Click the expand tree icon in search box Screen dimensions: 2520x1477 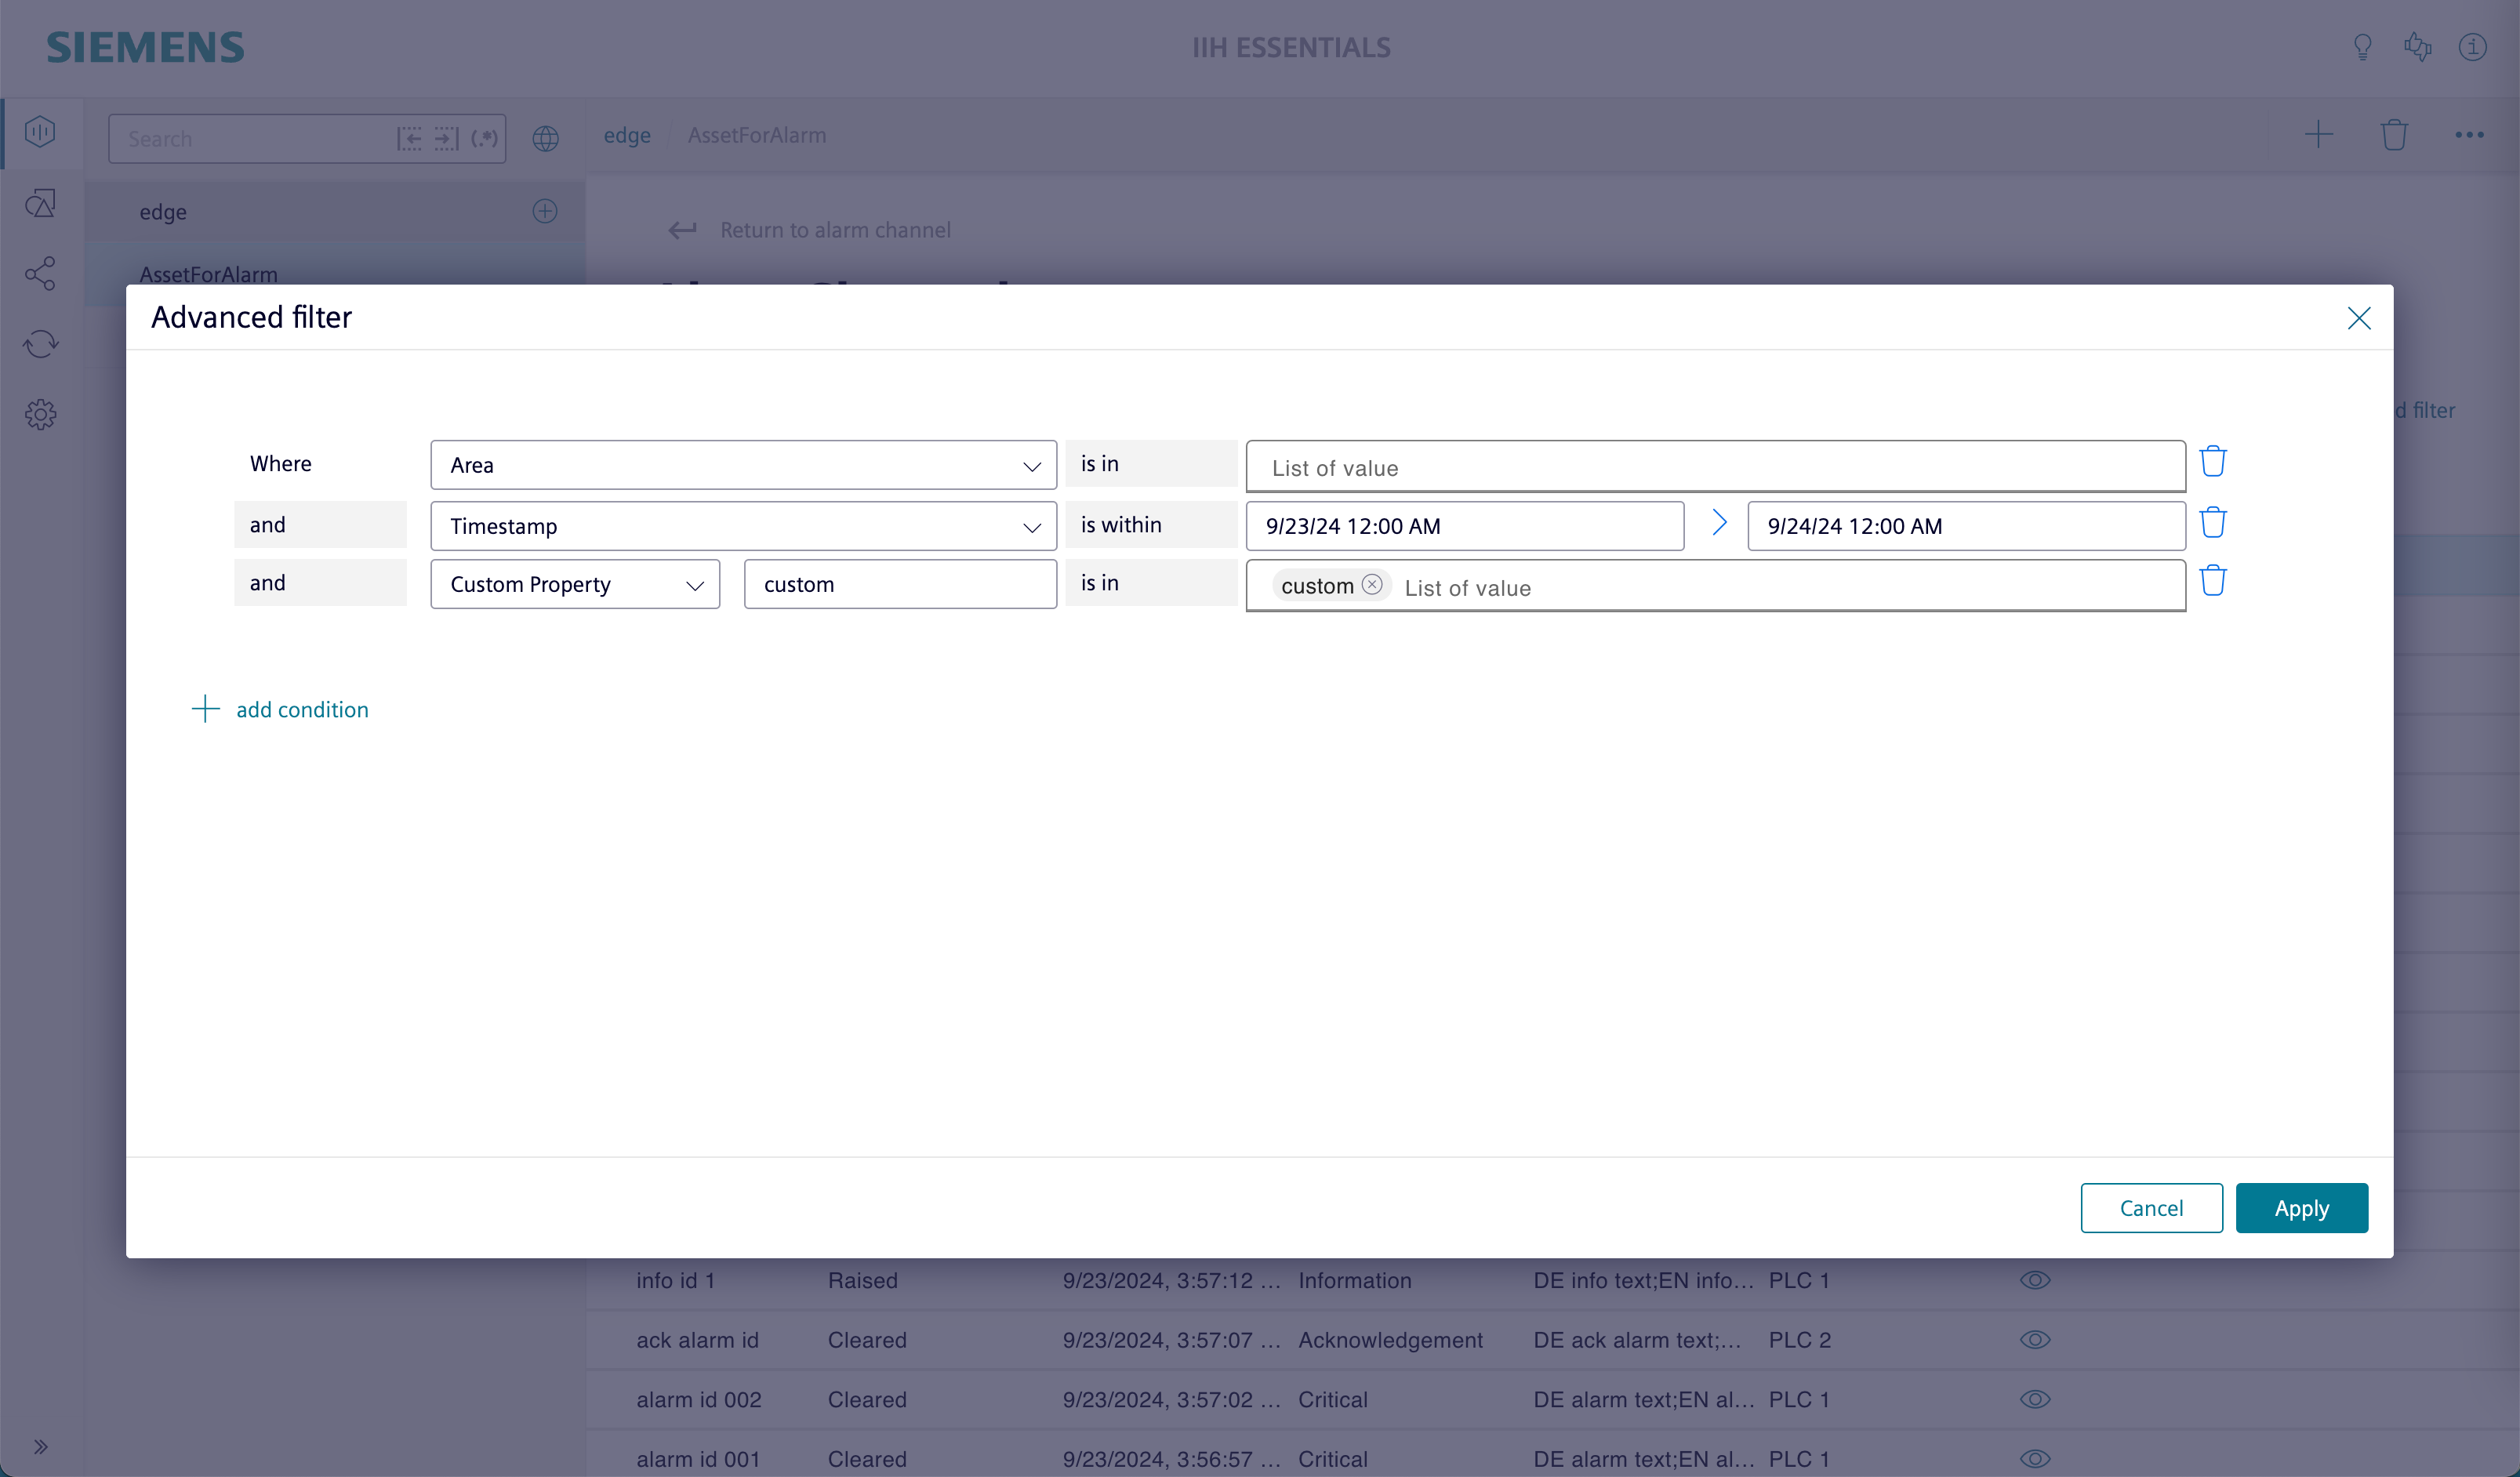coord(446,139)
